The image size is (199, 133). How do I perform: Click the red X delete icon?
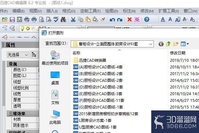(130, 19)
